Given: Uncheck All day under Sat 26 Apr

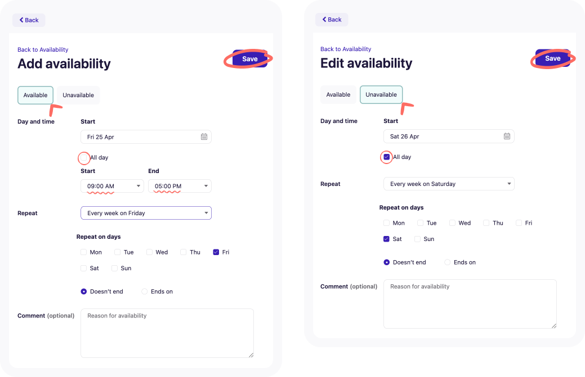Looking at the screenshot, I should [x=386, y=157].
